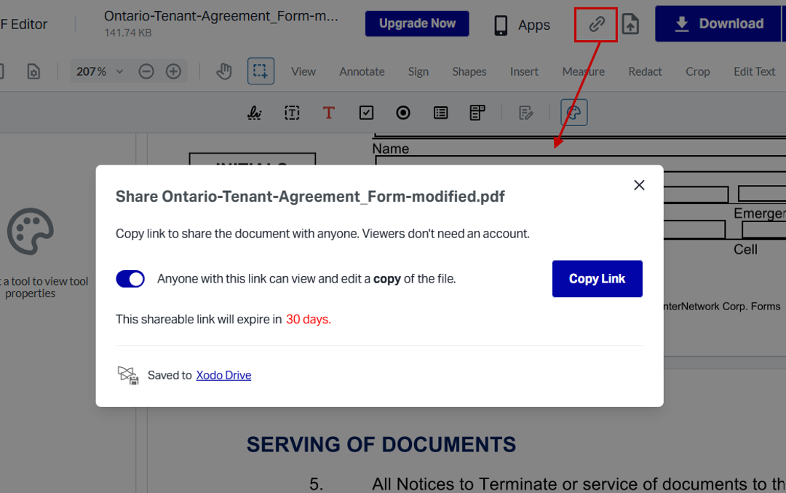Toggle off link sharing switch
This screenshot has height=493, width=786.
[x=130, y=279]
